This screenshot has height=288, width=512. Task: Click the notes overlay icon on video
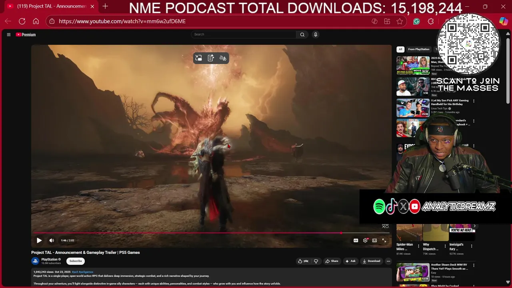211,58
